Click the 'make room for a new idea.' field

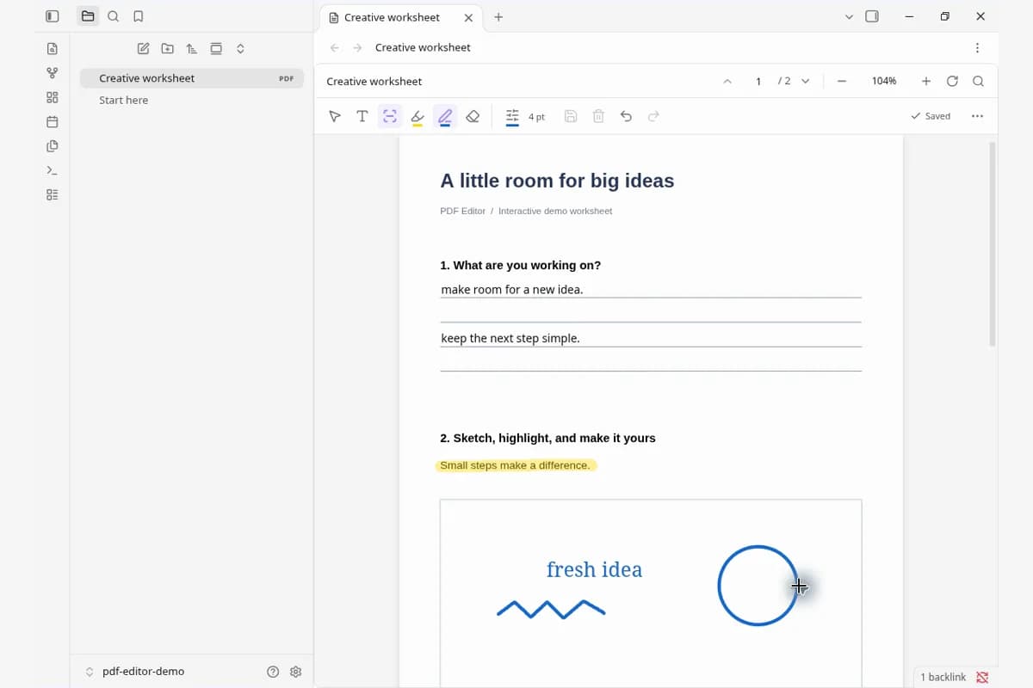(x=651, y=290)
